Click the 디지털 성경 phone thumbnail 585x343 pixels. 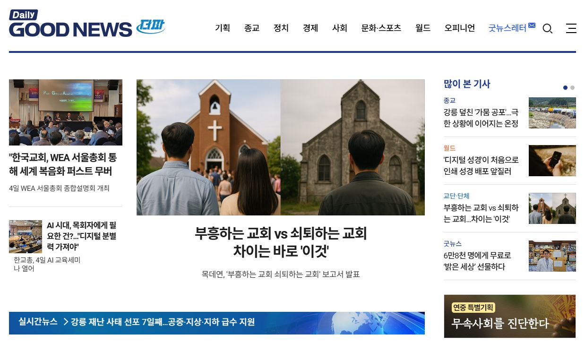point(552,161)
